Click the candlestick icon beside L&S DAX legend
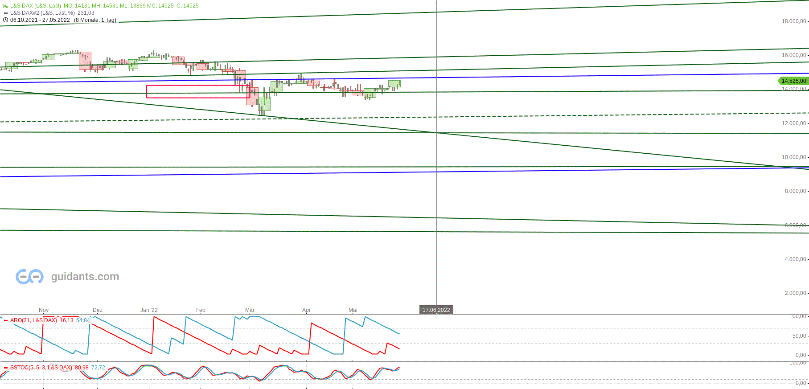Image resolution: width=809 pixels, height=389 pixels. (5, 6)
